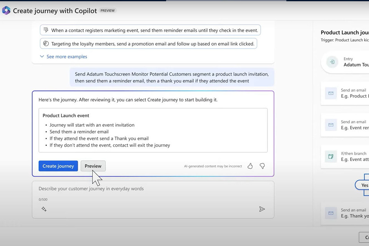Select the loyalty members promotion example
Viewport: 369px width, 246px height.
pos(148,44)
